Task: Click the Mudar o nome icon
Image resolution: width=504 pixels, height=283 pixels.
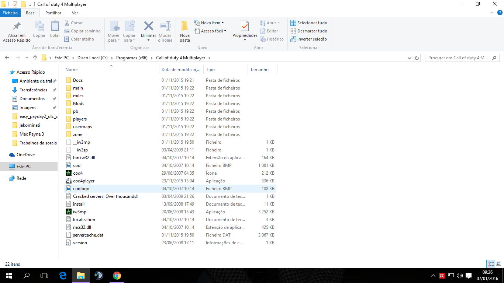Action: coord(165,26)
